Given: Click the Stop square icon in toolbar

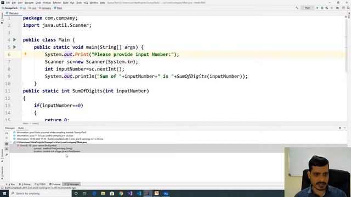Looking at the screenshot, I should [331, 8].
